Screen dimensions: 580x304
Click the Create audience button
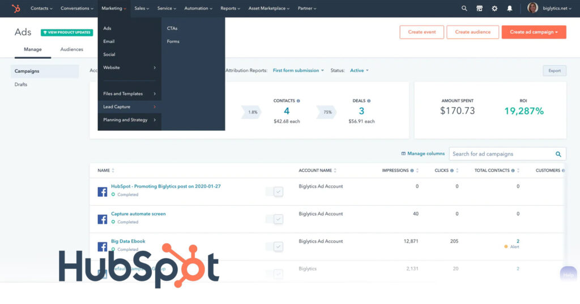pyautogui.click(x=472, y=32)
